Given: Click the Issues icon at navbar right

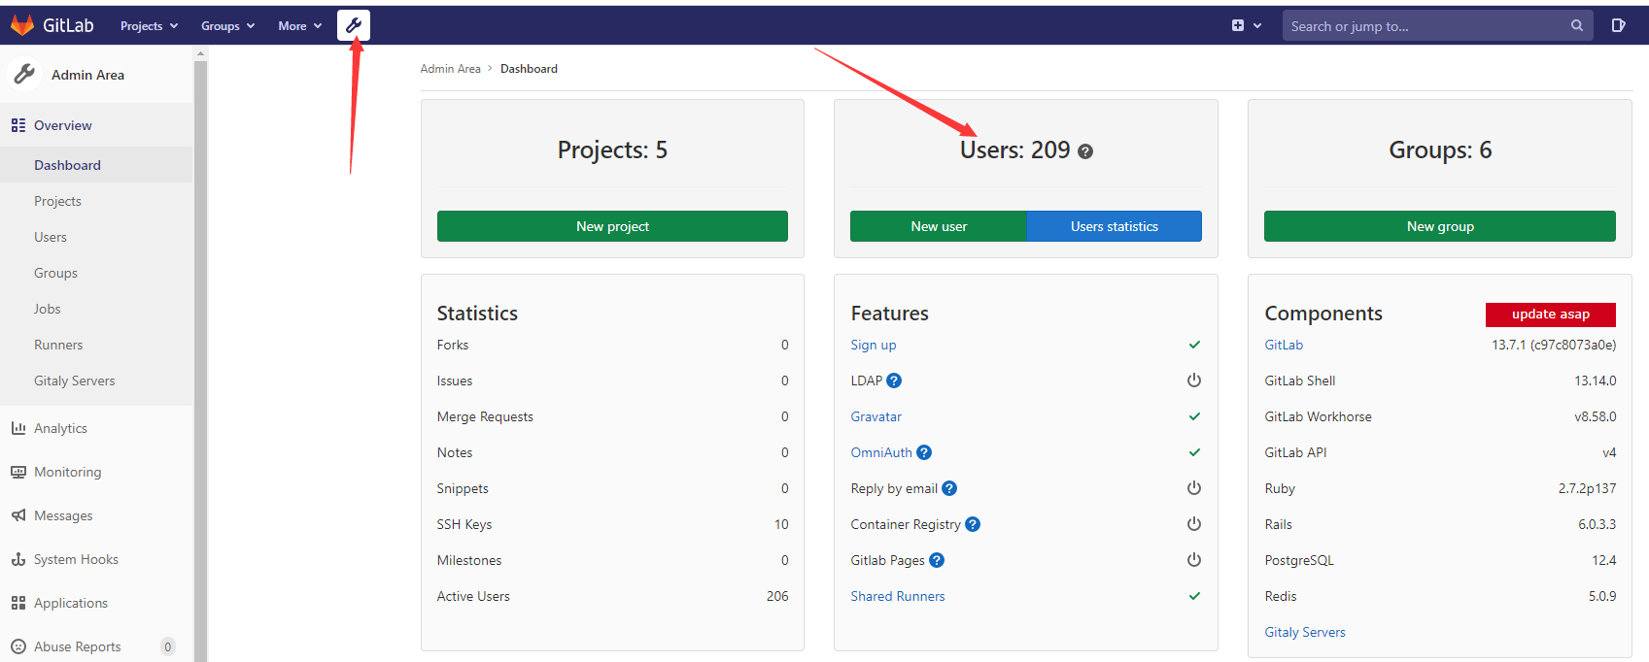Looking at the screenshot, I should click(x=1618, y=26).
